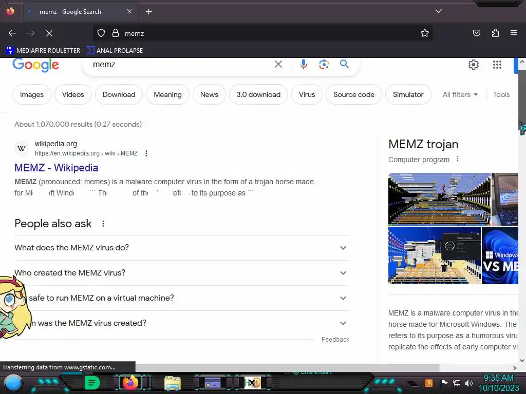Viewport: 526px width, 394px height.
Task: Click the Wikipedia W favicon
Action: [22, 148]
